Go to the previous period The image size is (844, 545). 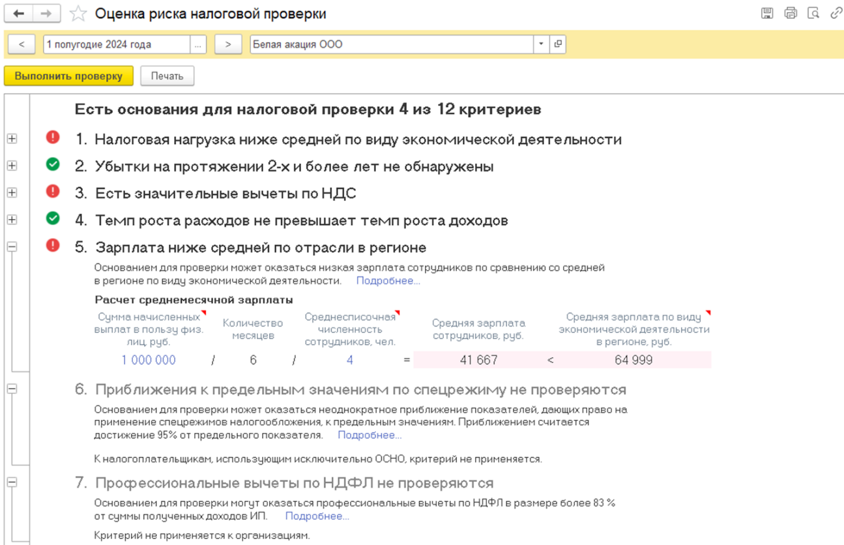[x=22, y=44]
